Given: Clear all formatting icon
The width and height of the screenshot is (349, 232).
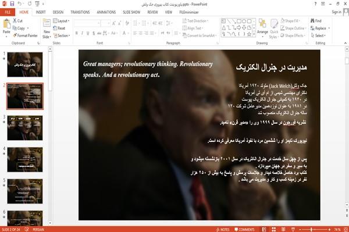Looking at the screenshot, I should [x=127, y=23].
